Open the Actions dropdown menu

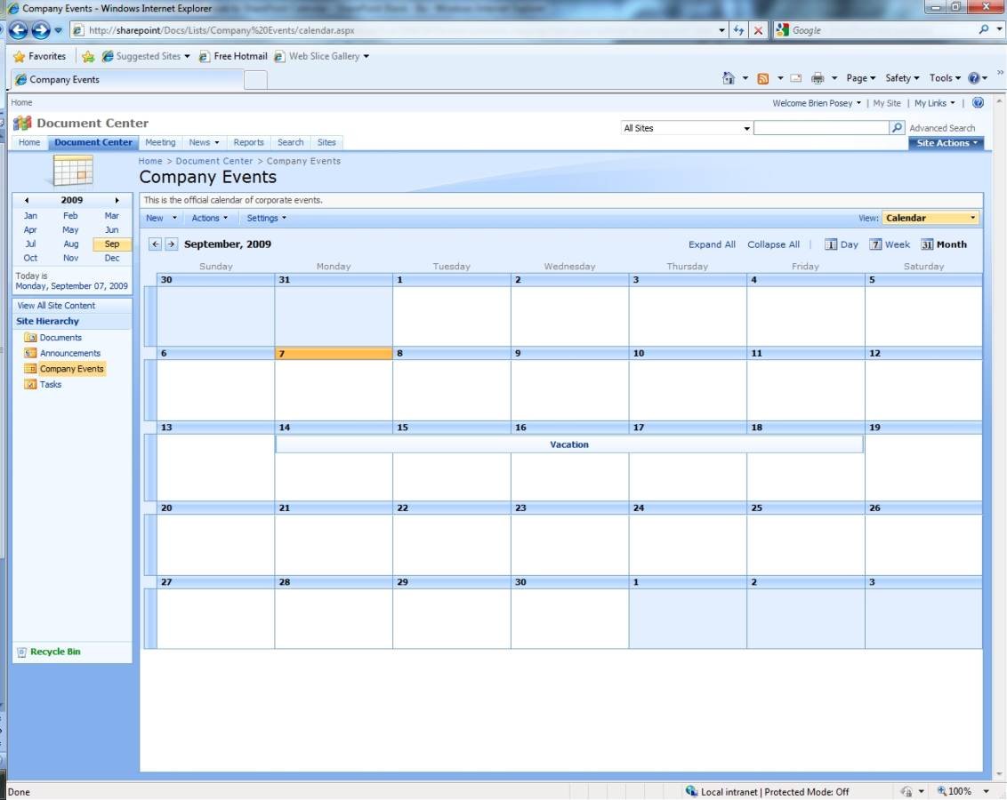(209, 218)
